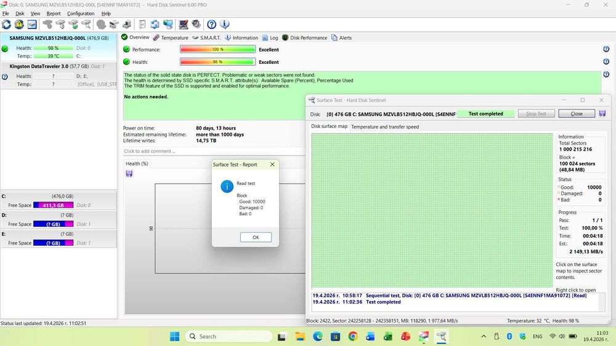
Task: Click the blue info 'i' toolbar icon
Action: (224, 25)
